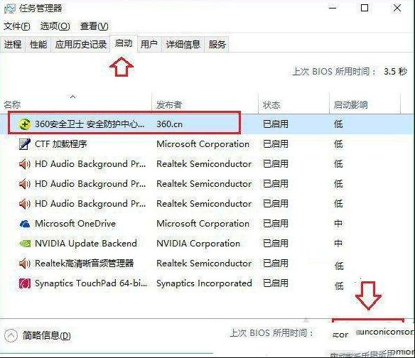The width and height of the screenshot is (415, 358).
Task: Click Microsoft Corporation in the CTF row
Action: (x=203, y=144)
